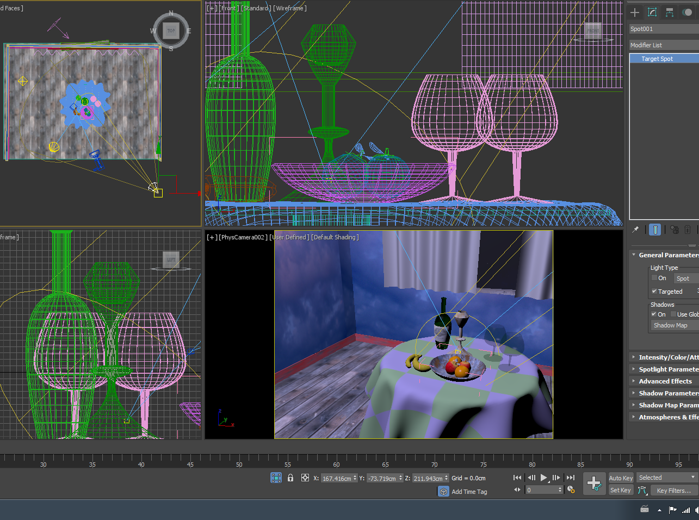Click Show End Result toggle icon

point(655,230)
